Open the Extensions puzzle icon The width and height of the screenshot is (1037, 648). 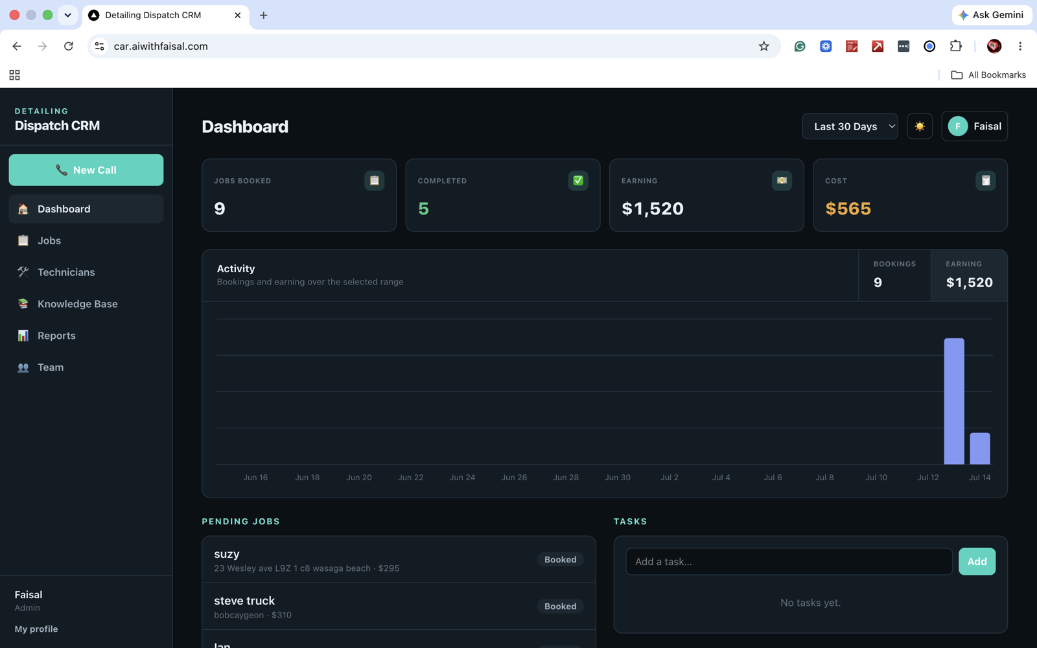[x=955, y=46]
